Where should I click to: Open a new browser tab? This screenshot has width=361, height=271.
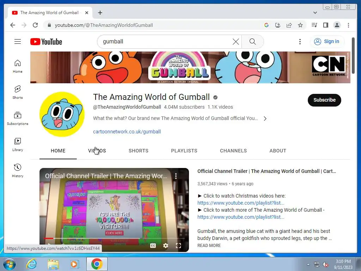click(100, 13)
